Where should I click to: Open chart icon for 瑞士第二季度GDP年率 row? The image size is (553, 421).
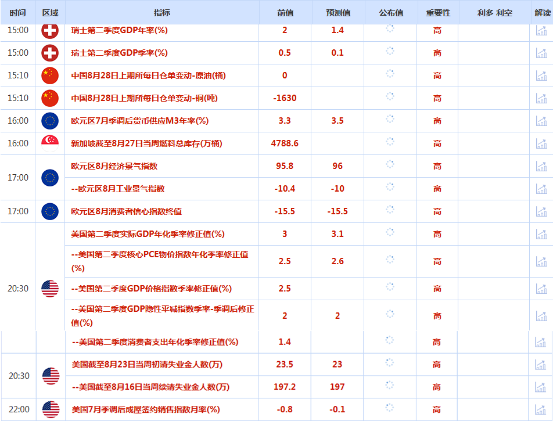pos(541,31)
